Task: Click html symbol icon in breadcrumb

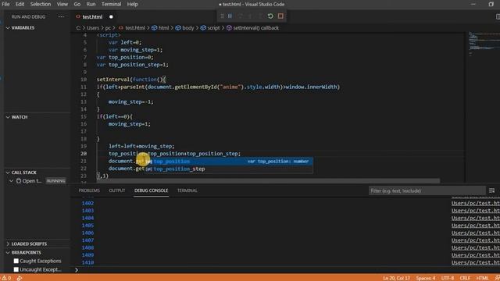Action: point(155,28)
